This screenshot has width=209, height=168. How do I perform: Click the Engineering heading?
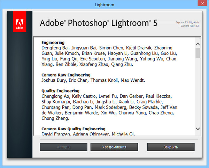click(x=53, y=43)
